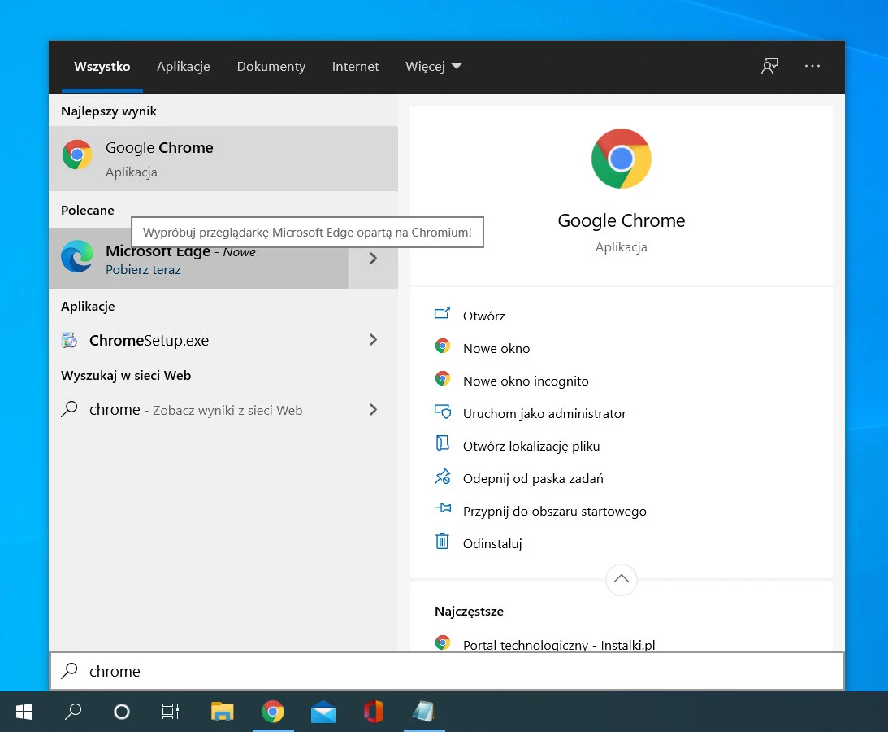The width and height of the screenshot is (888, 732).
Task: Expand the Więcej dropdown filter
Action: point(433,67)
